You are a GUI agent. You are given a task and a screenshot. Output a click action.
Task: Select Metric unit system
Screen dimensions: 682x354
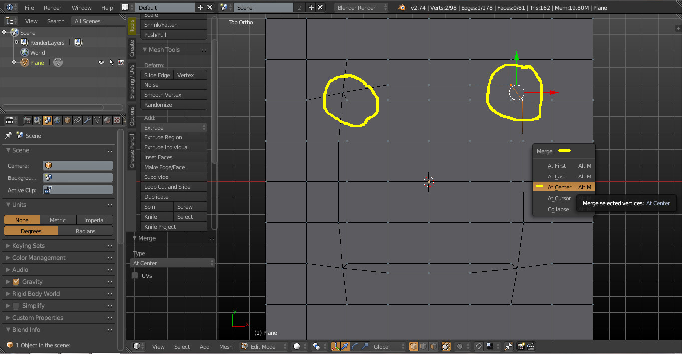click(x=58, y=220)
